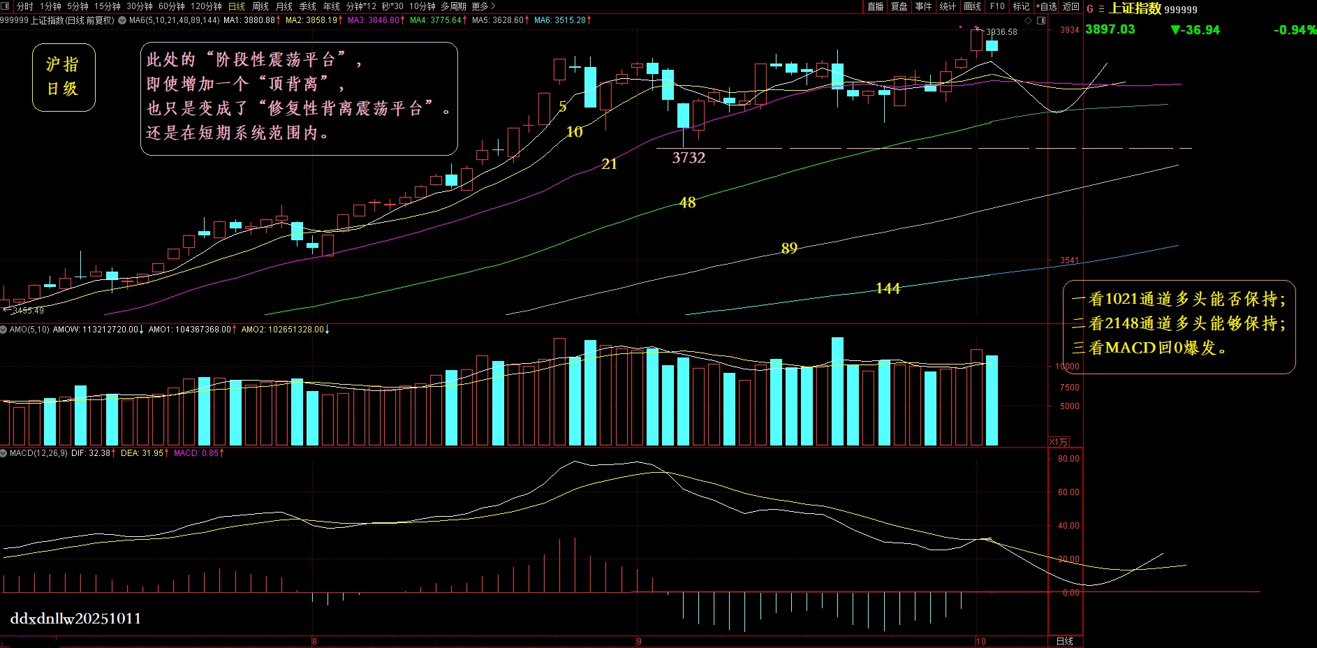Click the 直播 live broadcast button
The image size is (1317, 648).
[876, 6]
